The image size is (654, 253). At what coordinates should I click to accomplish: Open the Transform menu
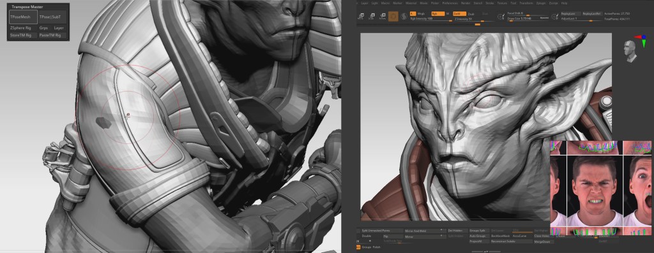tap(526, 3)
